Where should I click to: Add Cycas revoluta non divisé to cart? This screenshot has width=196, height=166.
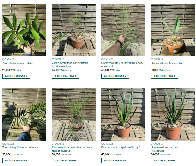coord(115,76)
